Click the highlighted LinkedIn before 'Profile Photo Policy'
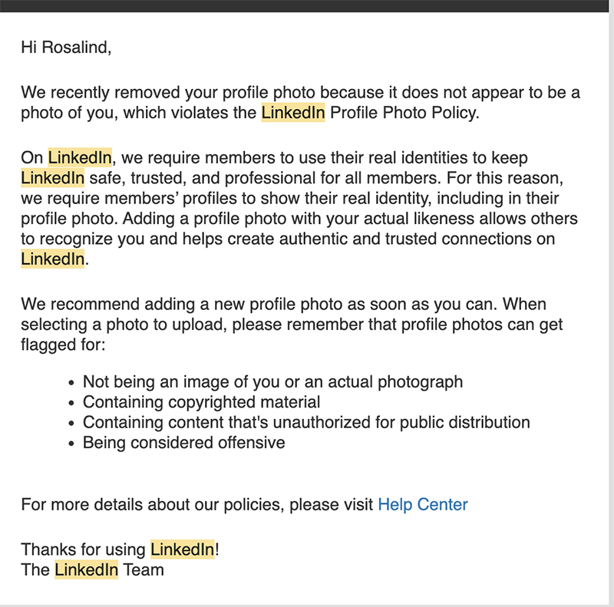The width and height of the screenshot is (614, 607). pyautogui.click(x=293, y=113)
